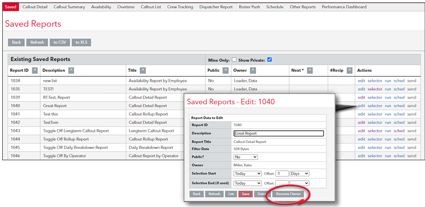Click selector link for report 1034
Image resolution: width=425 pixels, height=207 pixels.
(x=375, y=81)
